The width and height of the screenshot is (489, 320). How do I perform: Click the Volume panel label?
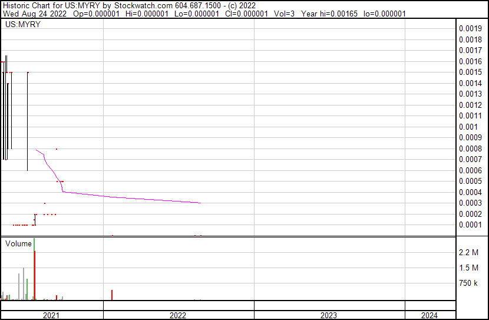coord(18,243)
